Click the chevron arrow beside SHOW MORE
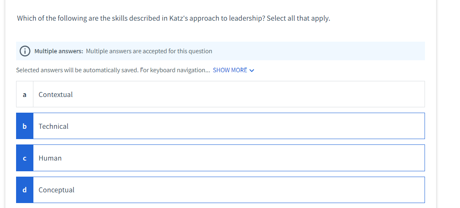The height and width of the screenshot is (208, 460). click(x=251, y=71)
